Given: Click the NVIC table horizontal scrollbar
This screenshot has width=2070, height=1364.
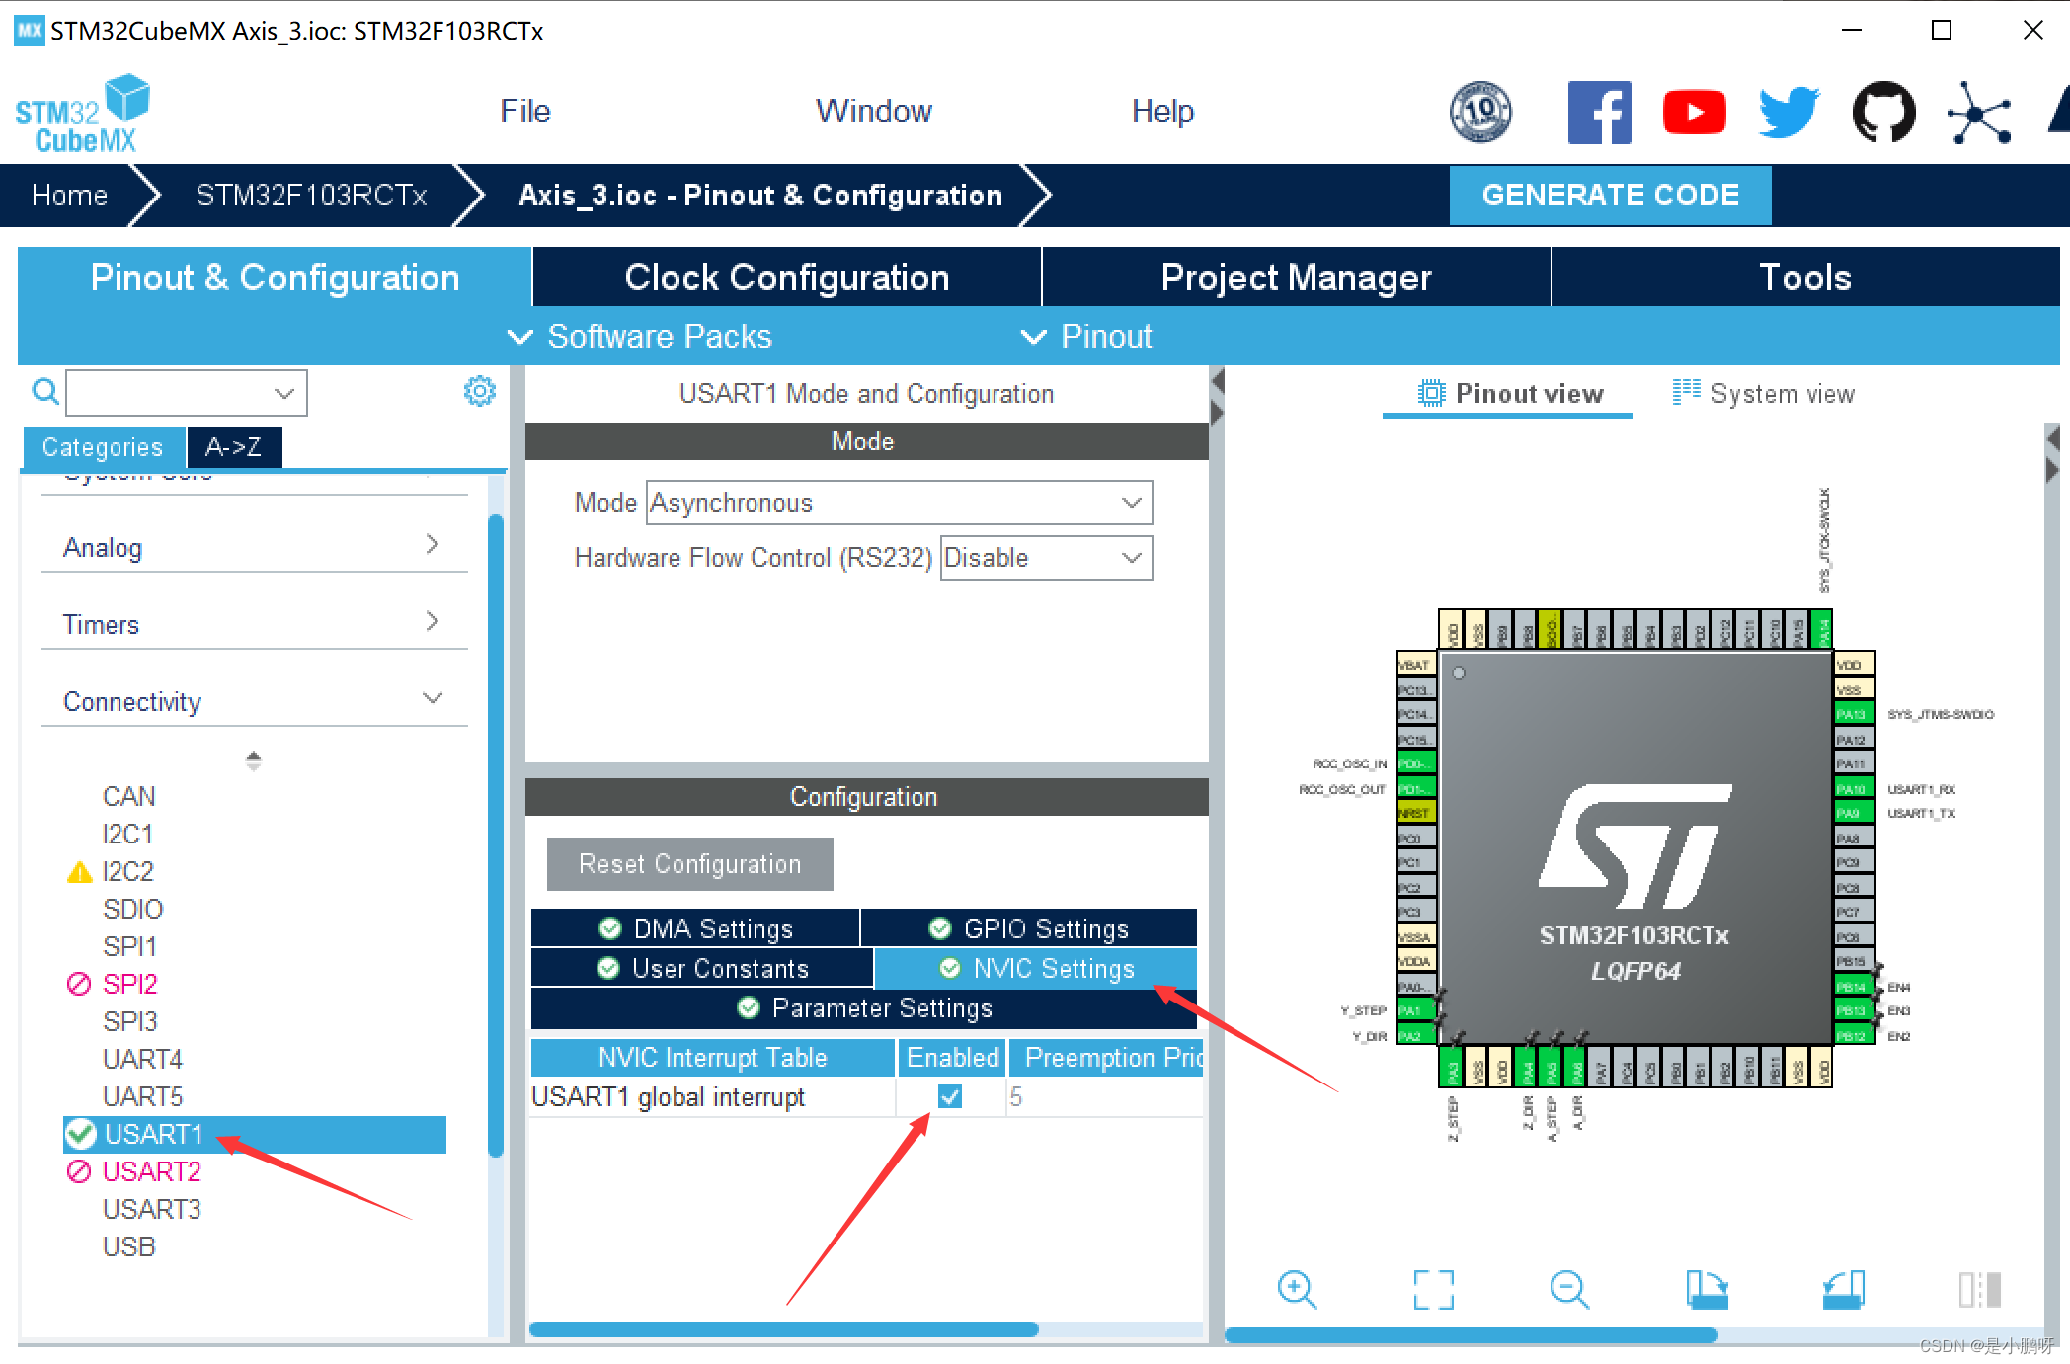Looking at the screenshot, I should [784, 1329].
